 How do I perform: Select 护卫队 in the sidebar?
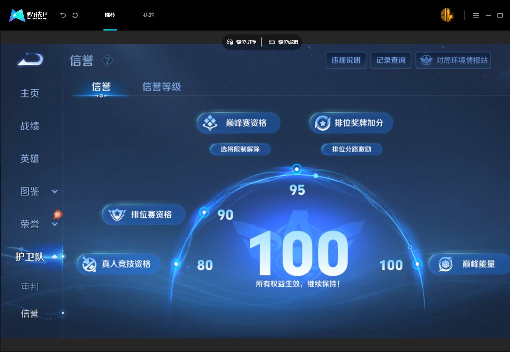coord(30,257)
